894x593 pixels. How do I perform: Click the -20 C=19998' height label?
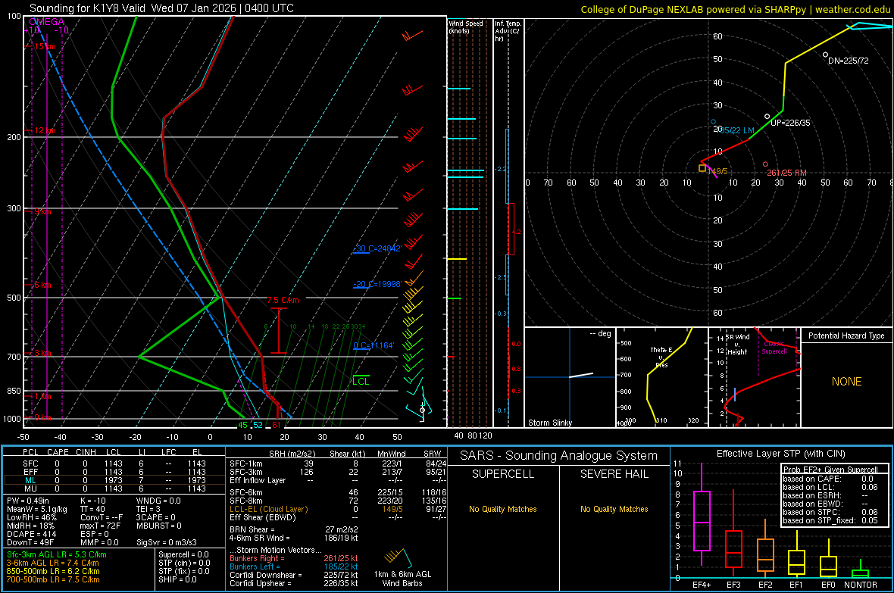[377, 284]
